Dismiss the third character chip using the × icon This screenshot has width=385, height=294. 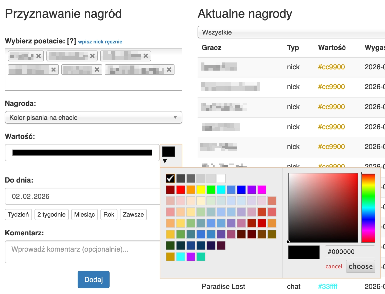[x=146, y=56]
